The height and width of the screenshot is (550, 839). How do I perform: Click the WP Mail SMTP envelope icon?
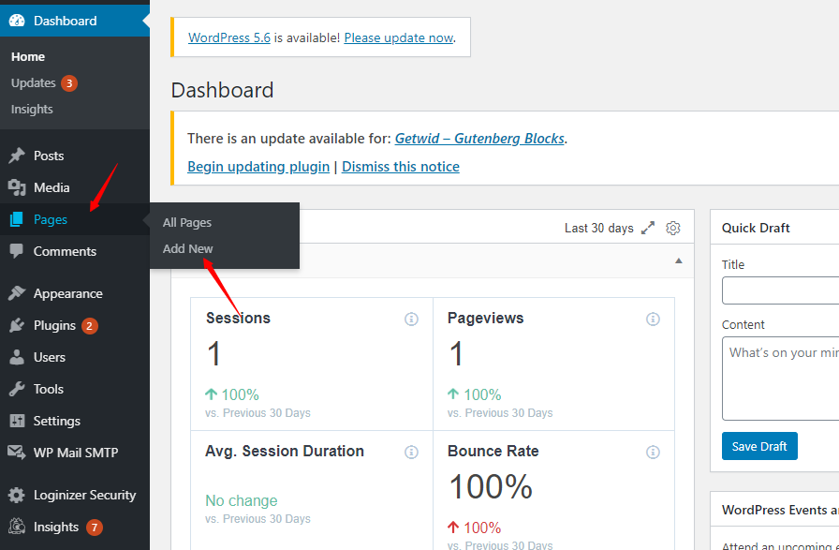coord(17,453)
